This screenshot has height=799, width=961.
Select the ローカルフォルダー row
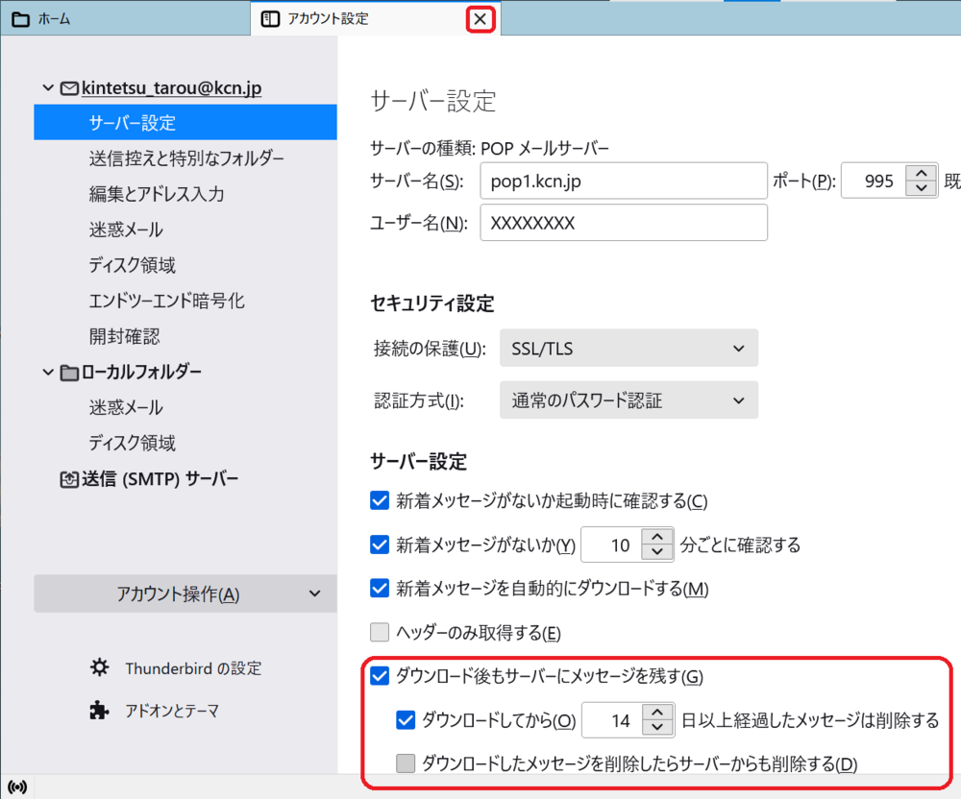[185, 372]
